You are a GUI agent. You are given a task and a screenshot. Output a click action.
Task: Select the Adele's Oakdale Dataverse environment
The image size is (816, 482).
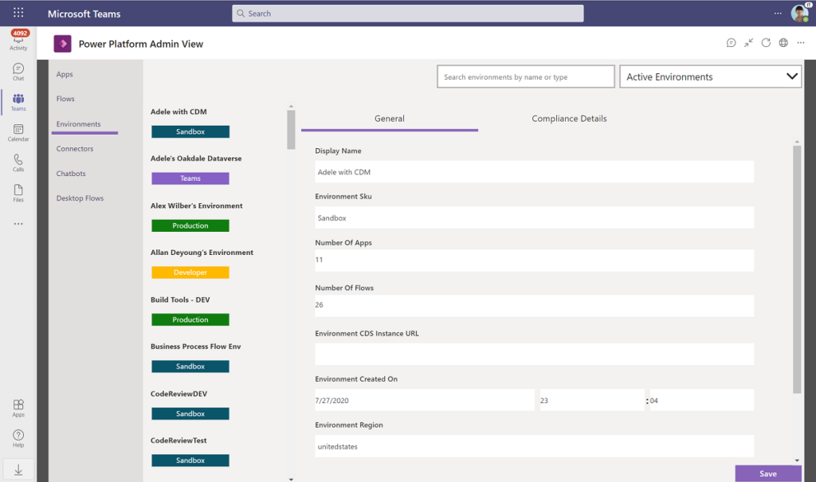tap(197, 158)
